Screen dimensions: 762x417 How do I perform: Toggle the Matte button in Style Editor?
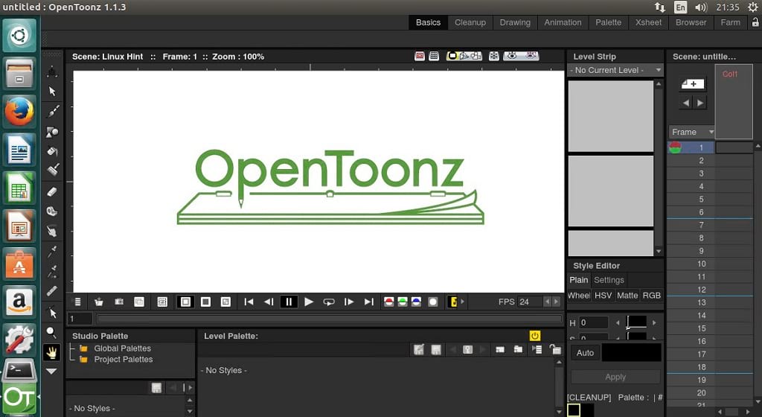coord(627,296)
